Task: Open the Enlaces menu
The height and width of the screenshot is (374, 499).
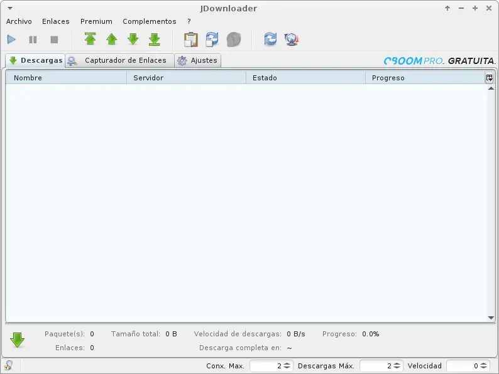Action: 56,21
